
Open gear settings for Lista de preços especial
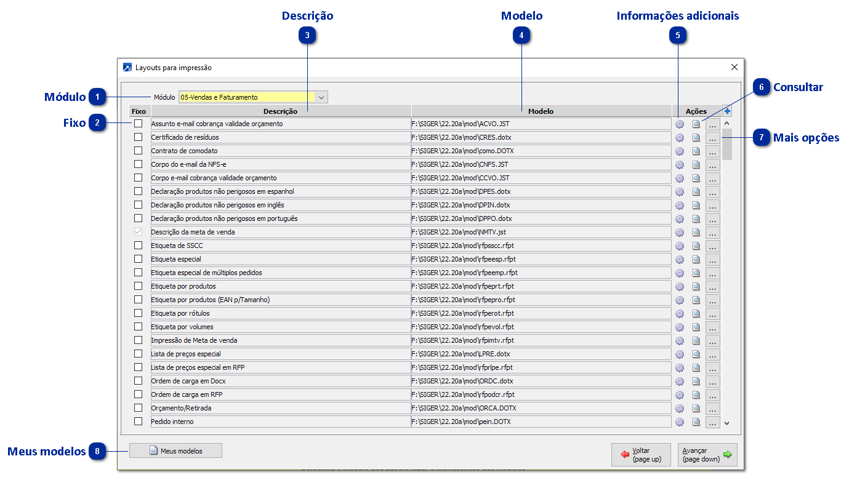point(680,354)
